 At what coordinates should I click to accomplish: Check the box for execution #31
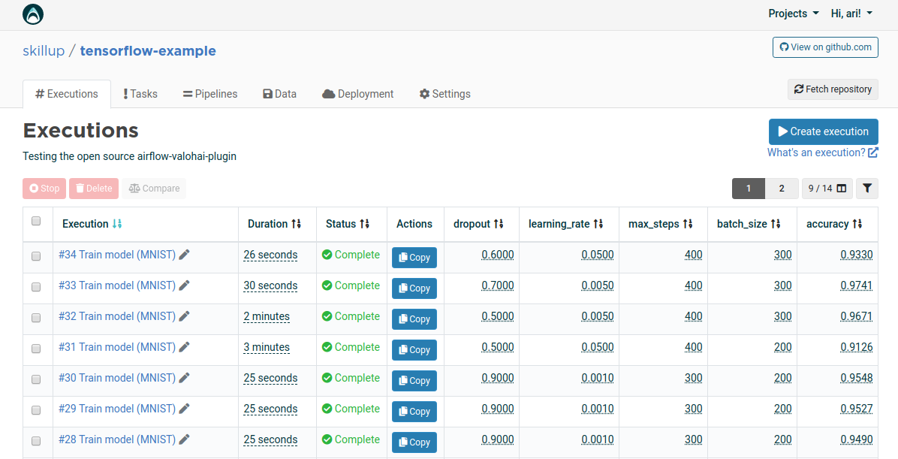pos(36,349)
